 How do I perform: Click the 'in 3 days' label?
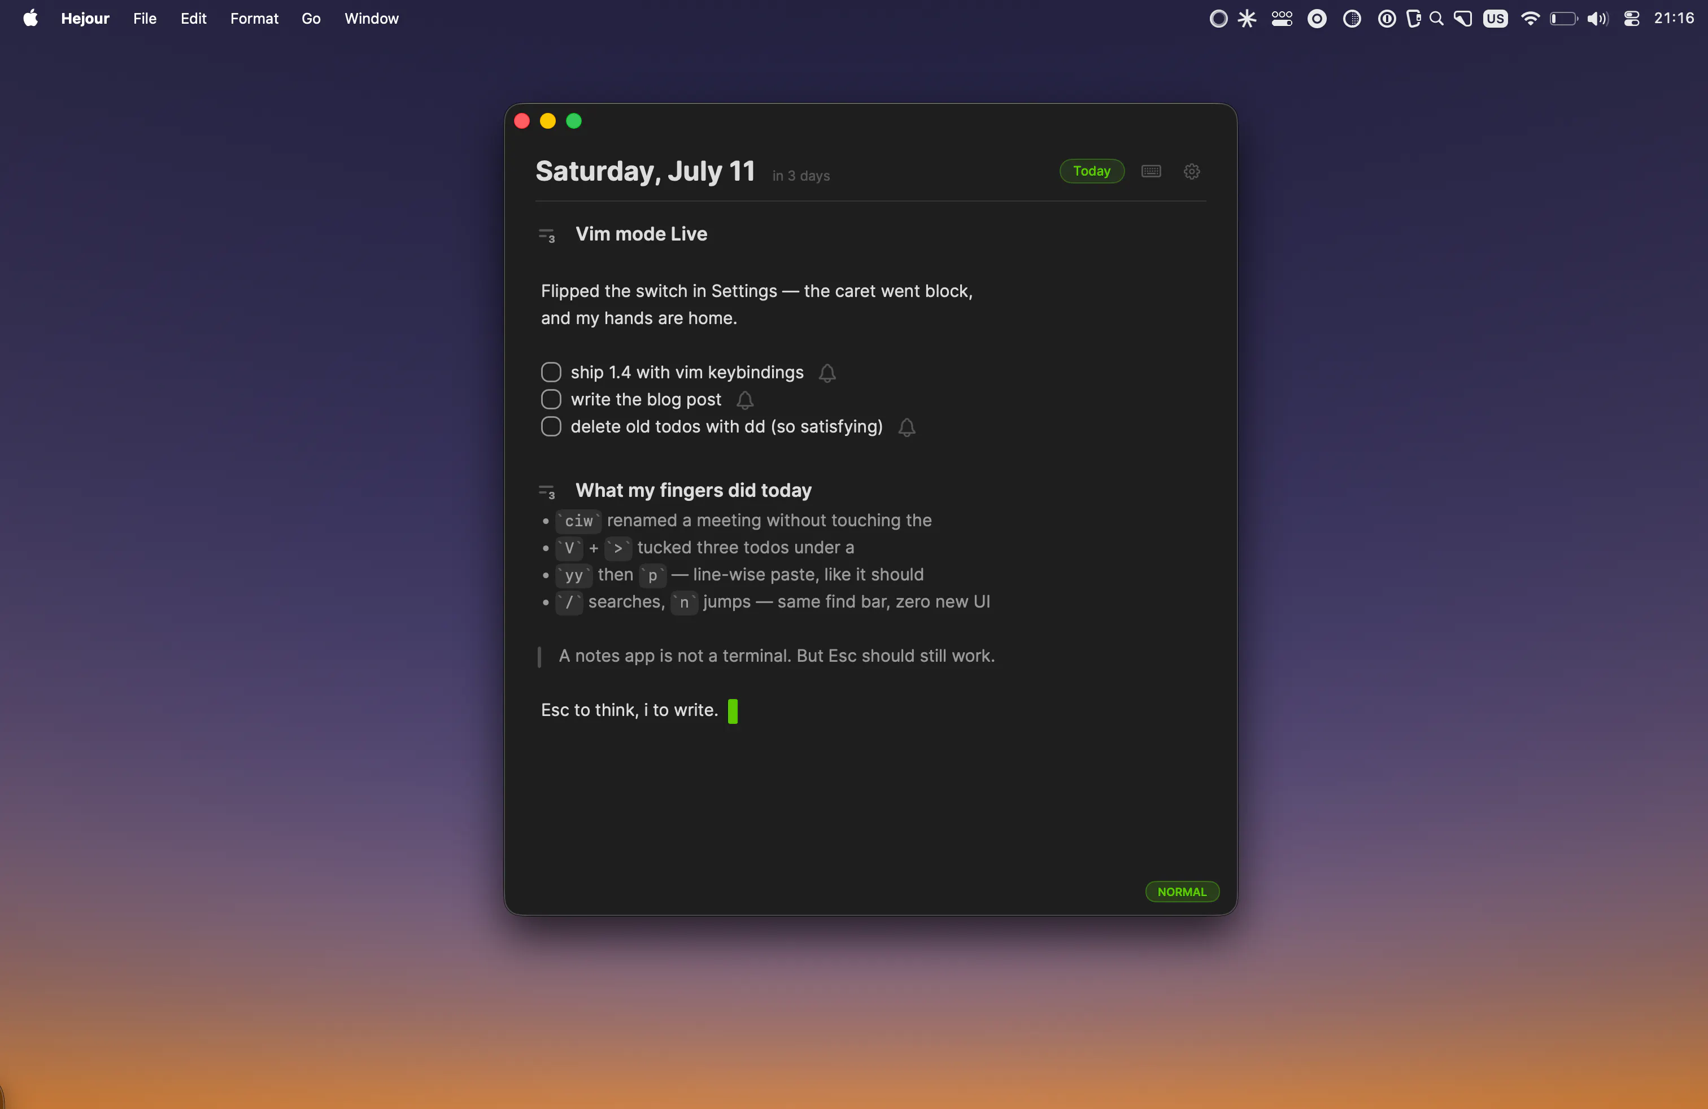point(801,176)
